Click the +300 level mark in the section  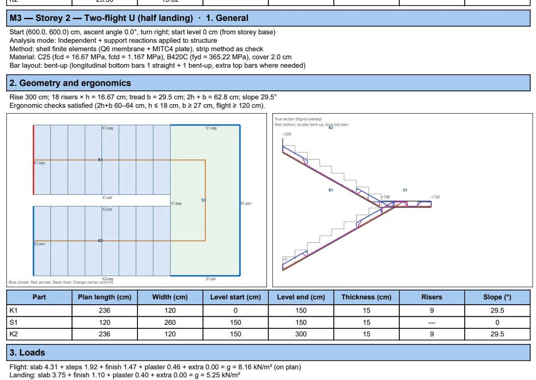pyautogui.click(x=287, y=134)
